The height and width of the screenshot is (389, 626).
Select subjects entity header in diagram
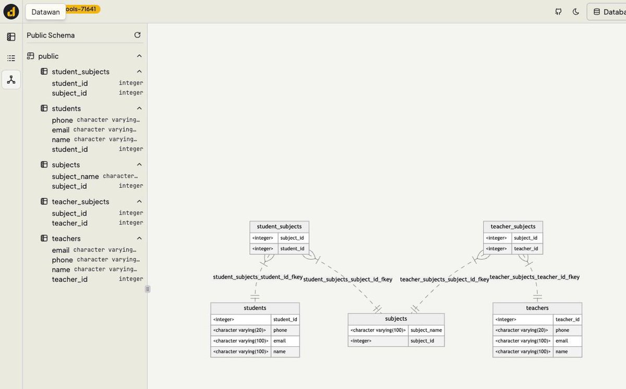(396, 319)
